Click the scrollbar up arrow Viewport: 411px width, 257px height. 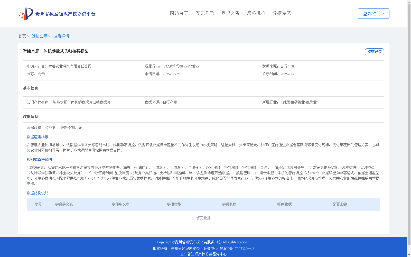(409, 2)
